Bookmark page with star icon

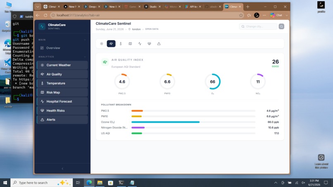[241, 15]
